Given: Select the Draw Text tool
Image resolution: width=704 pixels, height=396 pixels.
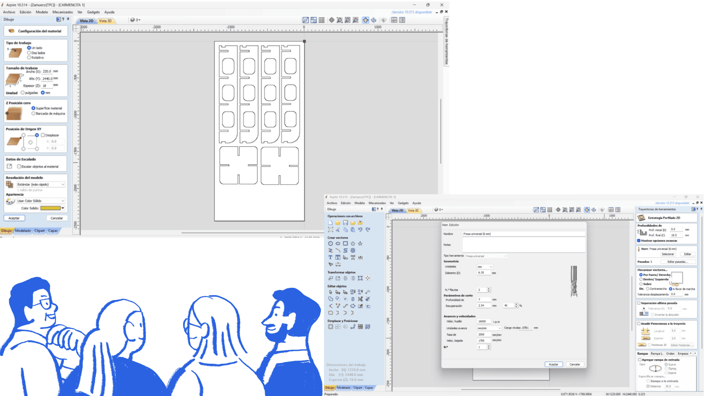Looking at the screenshot, I should [330, 257].
